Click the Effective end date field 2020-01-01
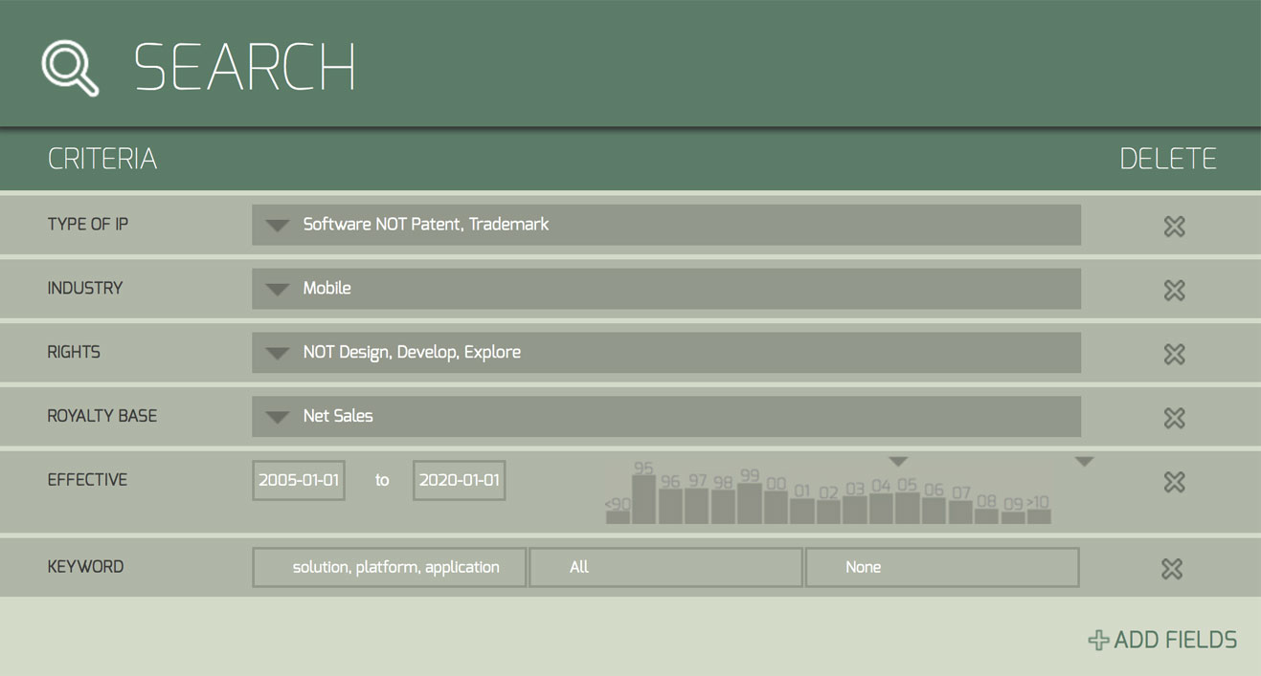This screenshot has height=676, width=1261. (x=460, y=480)
